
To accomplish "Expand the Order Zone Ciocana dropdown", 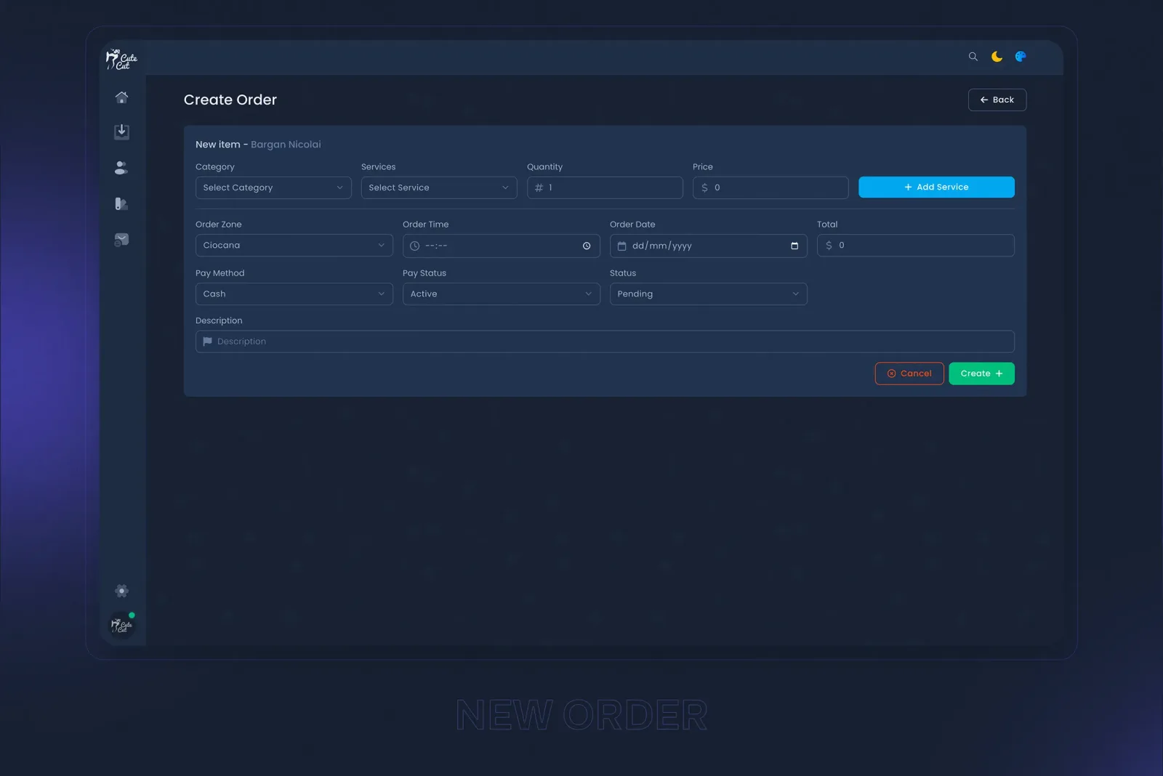I will (x=294, y=246).
